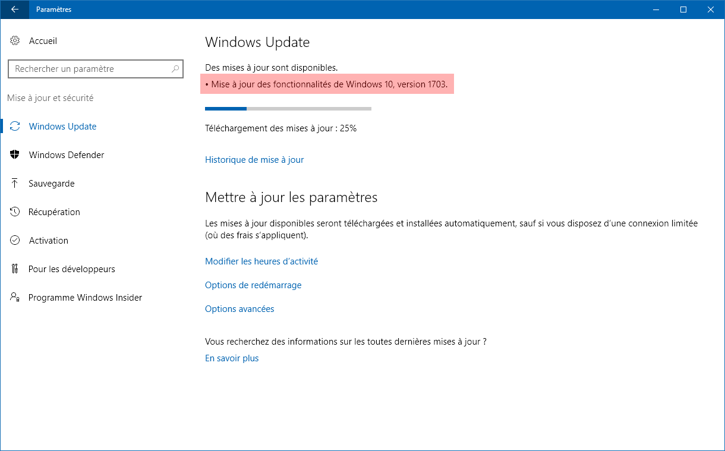Image resolution: width=725 pixels, height=451 pixels.
Task: Click Des mises à jour sont disponibles text
Action: click(x=271, y=68)
